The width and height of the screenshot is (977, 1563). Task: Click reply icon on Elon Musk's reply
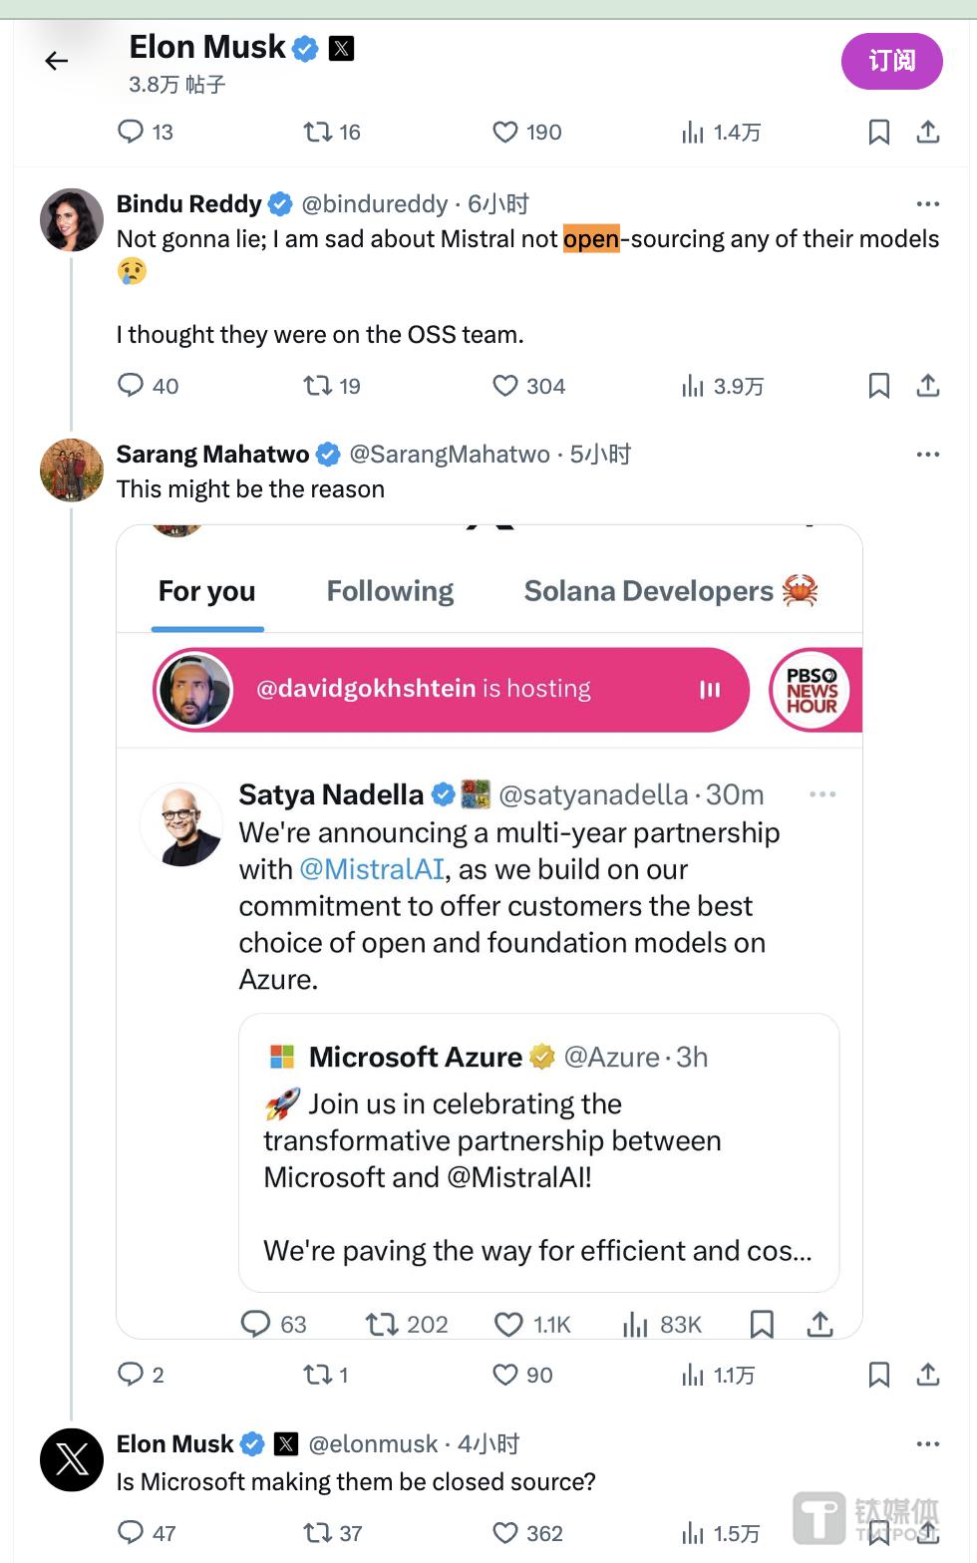(x=131, y=1532)
